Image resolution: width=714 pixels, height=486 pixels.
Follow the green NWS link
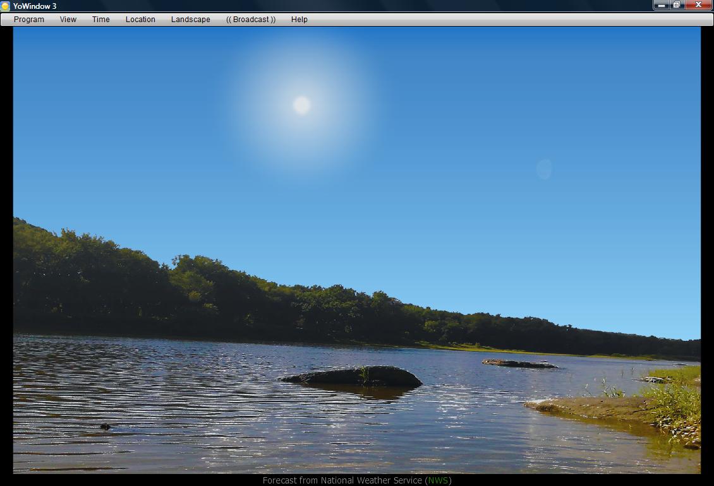point(438,480)
